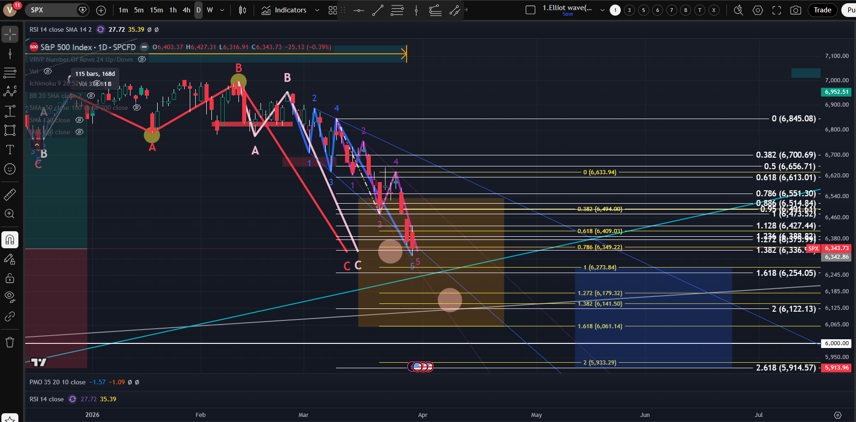Open the Indicators favorites dropdown arrow

(317, 10)
